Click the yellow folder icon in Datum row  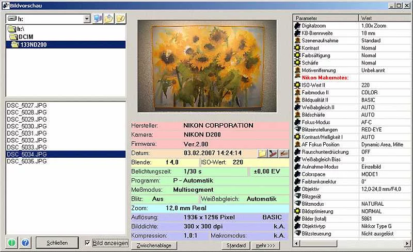coord(262,153)
